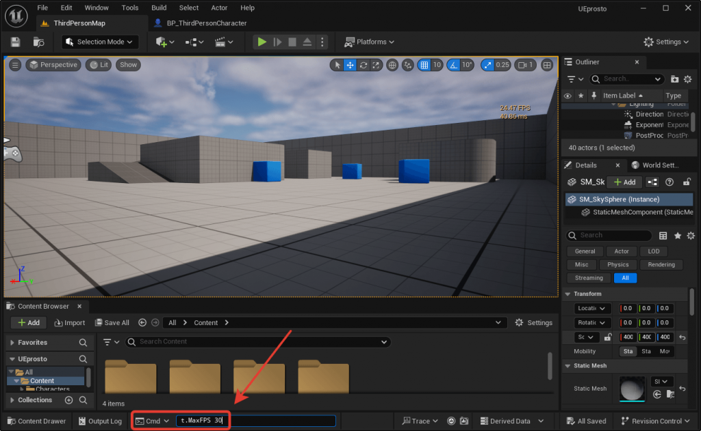Toggle snap to grid in the viewport
The image size is (701, 431).
pyautogui.click(x=425, y=65)
